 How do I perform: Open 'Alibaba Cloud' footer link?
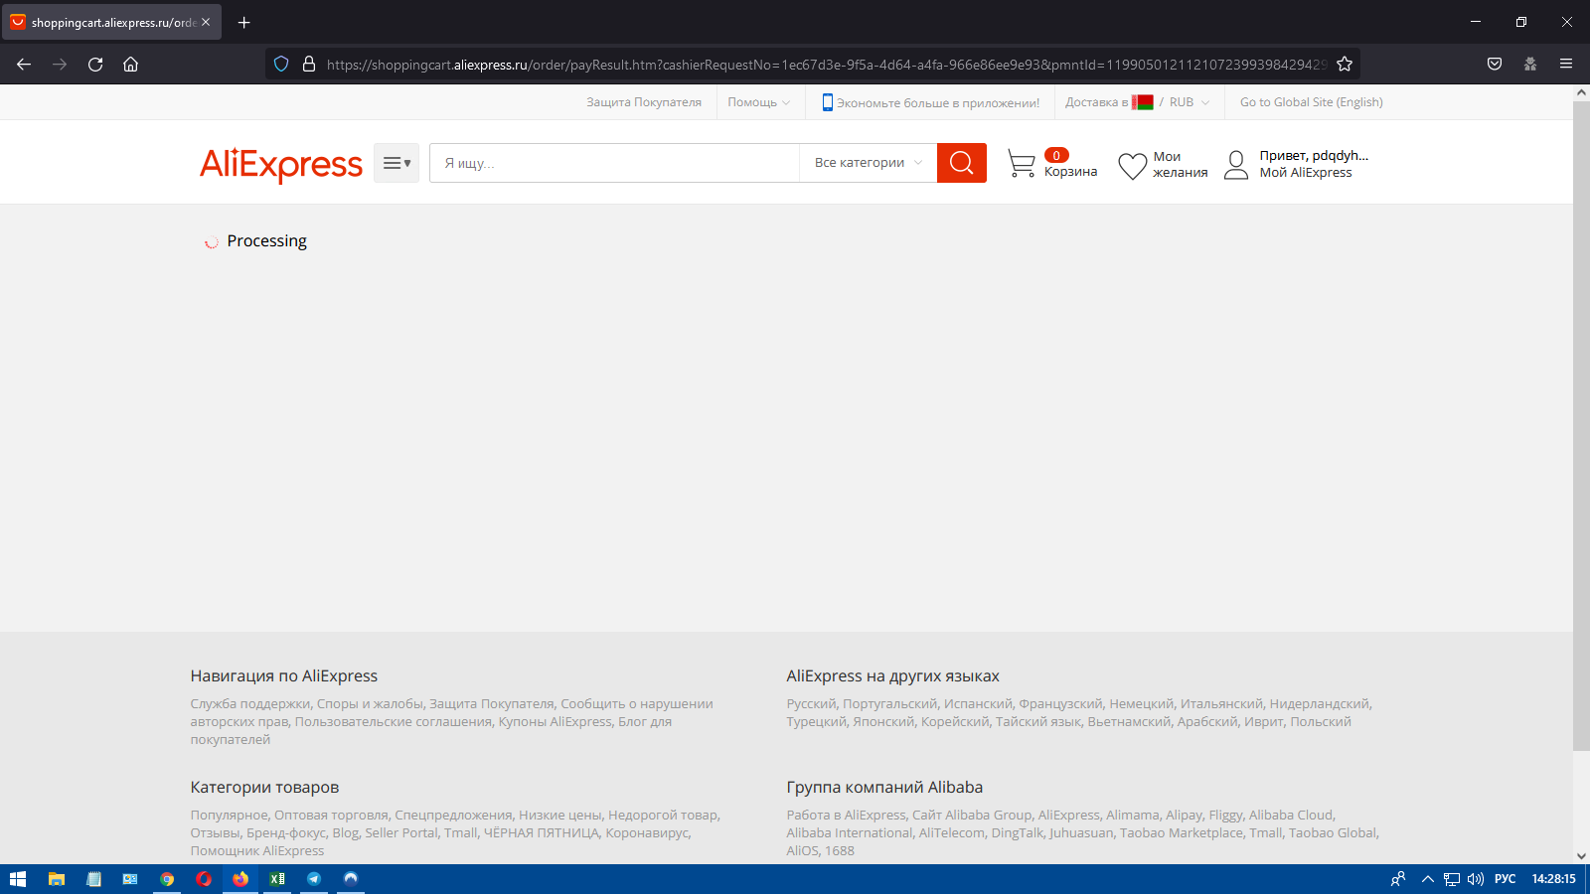coord(1291,816)
